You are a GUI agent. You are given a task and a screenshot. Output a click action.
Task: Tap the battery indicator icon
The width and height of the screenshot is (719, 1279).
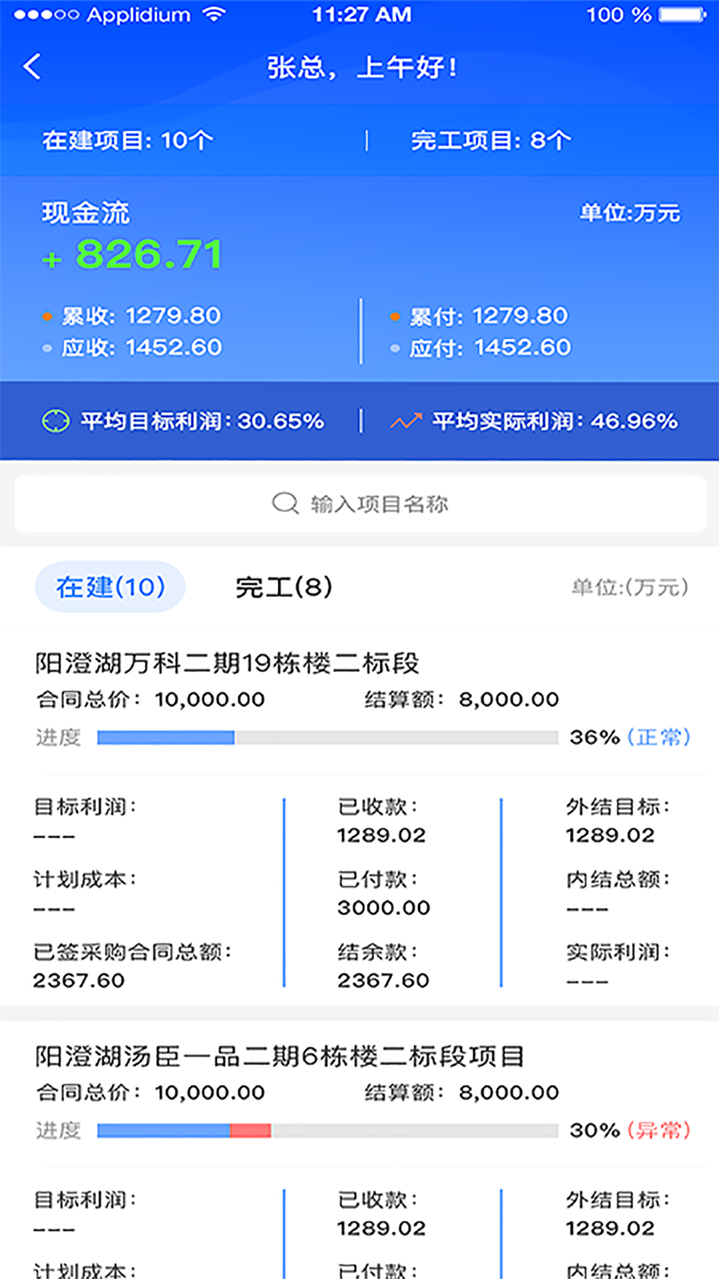[x=682, y=15]
